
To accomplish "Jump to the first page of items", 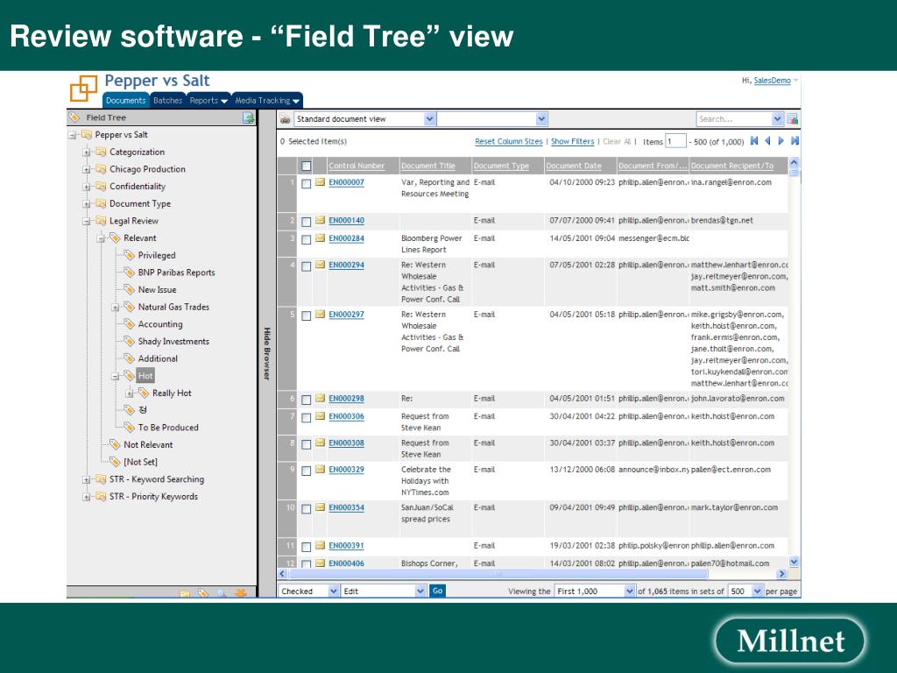I will (754, 141).
